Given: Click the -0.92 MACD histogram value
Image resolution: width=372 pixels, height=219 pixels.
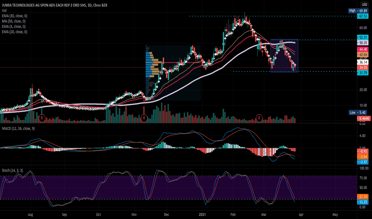Looking at the screenshot, I should pyautogui.click(x=363, y=151).
